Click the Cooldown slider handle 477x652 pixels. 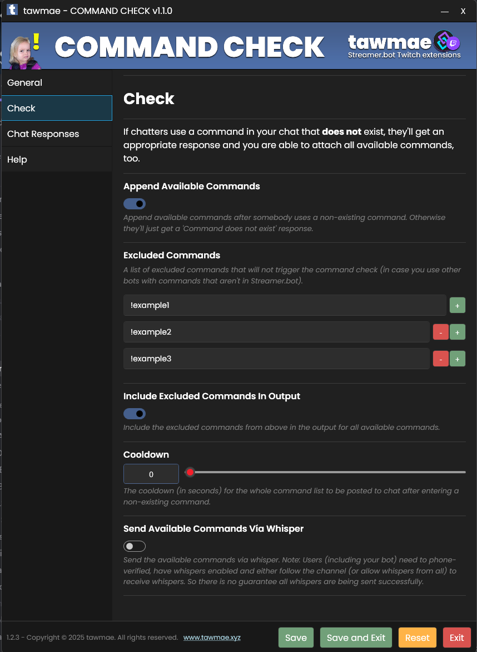point(190,472)
